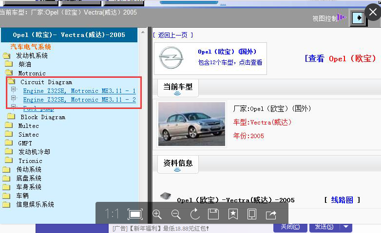Open Engine Z32SE, Motronic ME3.11 - 1 diagram
The height and width of the screenshot is (233, 381).
click(x=79, y=91)
